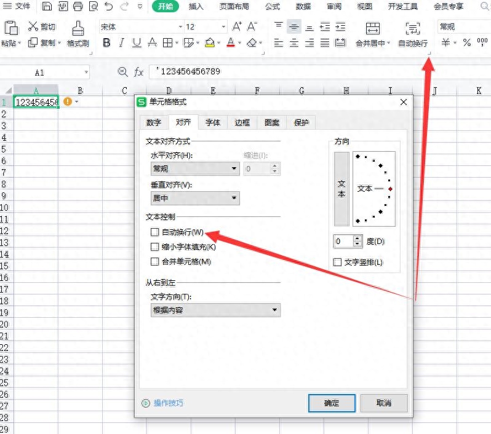The image size is (491, 434).
Task: Align text to vertical middle icon
Action: (x=293, y=26)
